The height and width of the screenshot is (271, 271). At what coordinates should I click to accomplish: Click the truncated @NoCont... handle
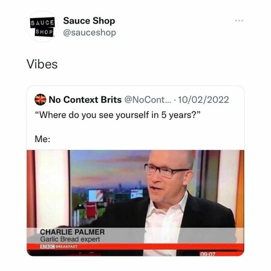pyautogui.click(x=148, y=100)
